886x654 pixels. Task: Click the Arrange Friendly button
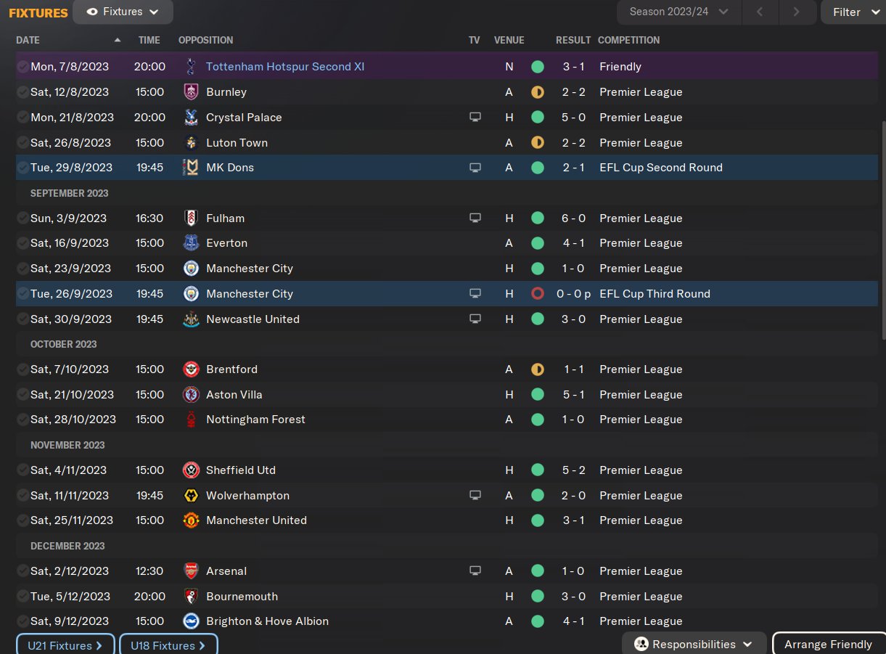(x=828, y=645)
